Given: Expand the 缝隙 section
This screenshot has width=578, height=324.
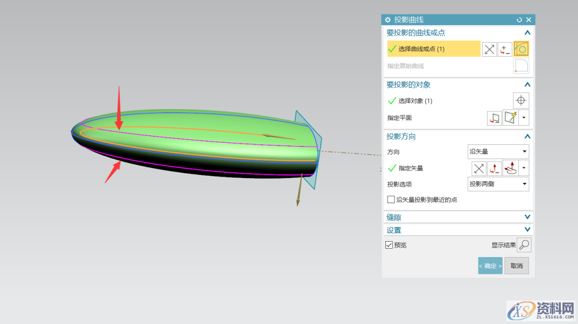Looking at the screenshot, I should coord(527,217).
